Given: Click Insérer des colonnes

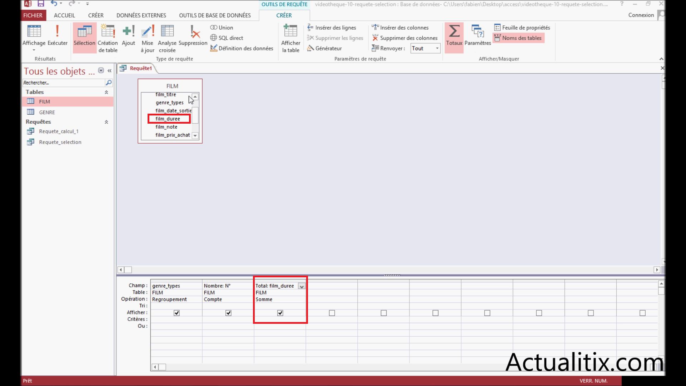Looking at the screenshot, I should coord(400,28).
